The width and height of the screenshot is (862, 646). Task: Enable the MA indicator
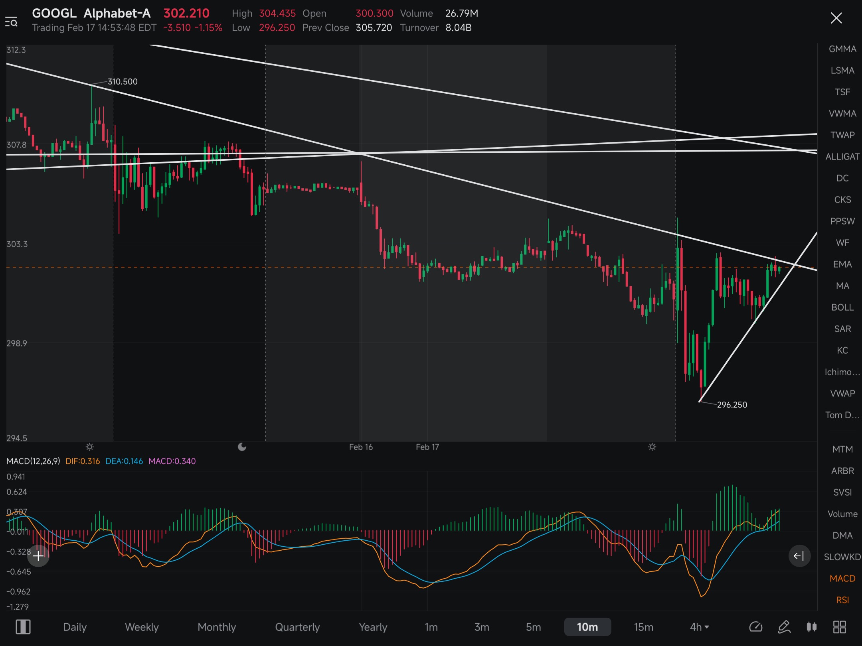[842, 286]
